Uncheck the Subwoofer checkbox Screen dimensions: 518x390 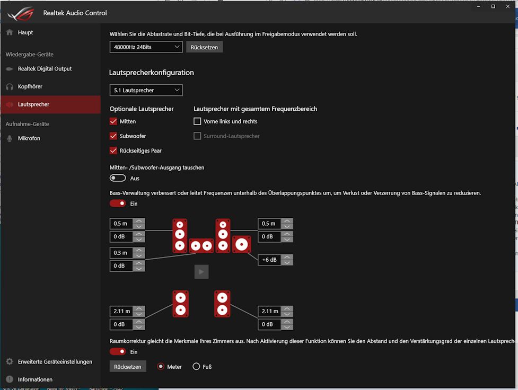point(113,136)
